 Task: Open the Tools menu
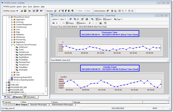(x=30, y=6)
